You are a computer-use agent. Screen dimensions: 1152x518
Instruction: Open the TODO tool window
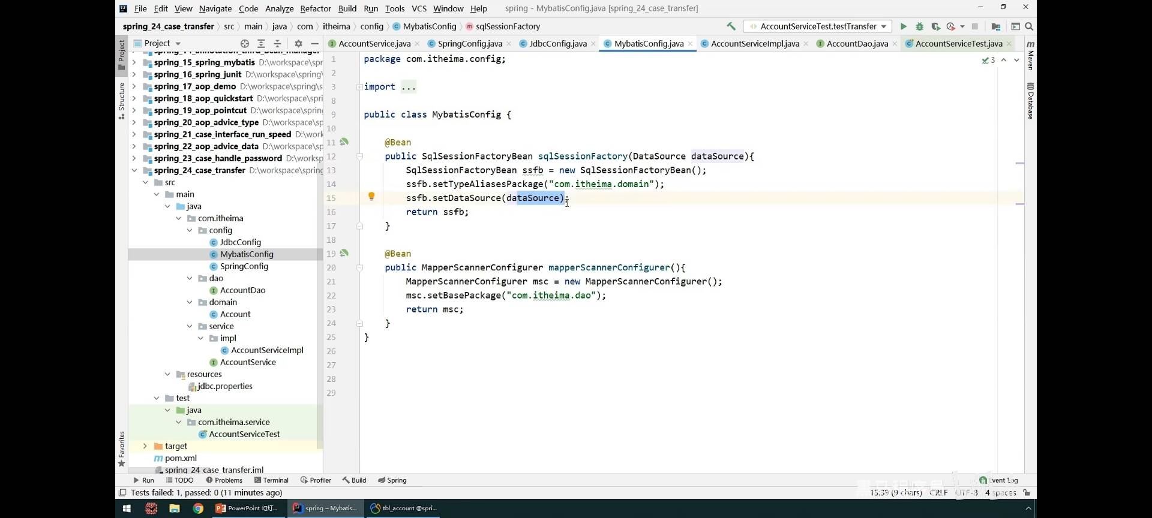(179, 480)
